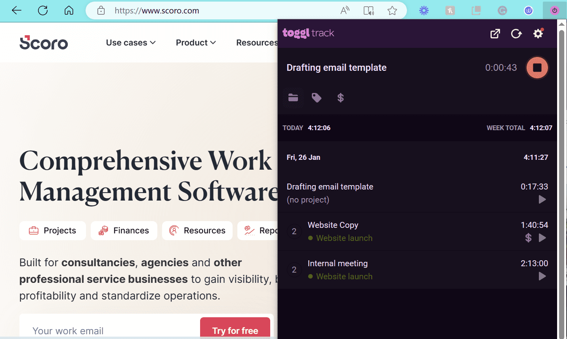567x339 pixels.
Task: Continue the Drafting email template entry
Action: point(542,199)
